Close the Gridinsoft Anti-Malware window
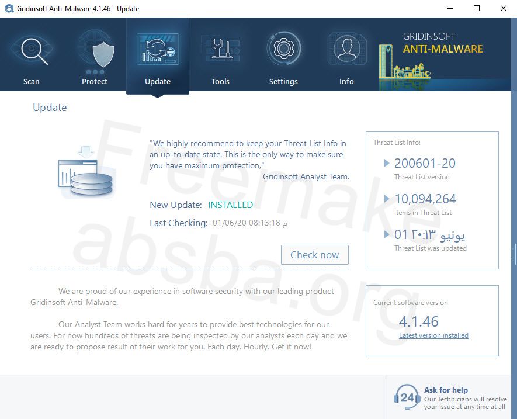The image size is (517, 419). [503, 8]
